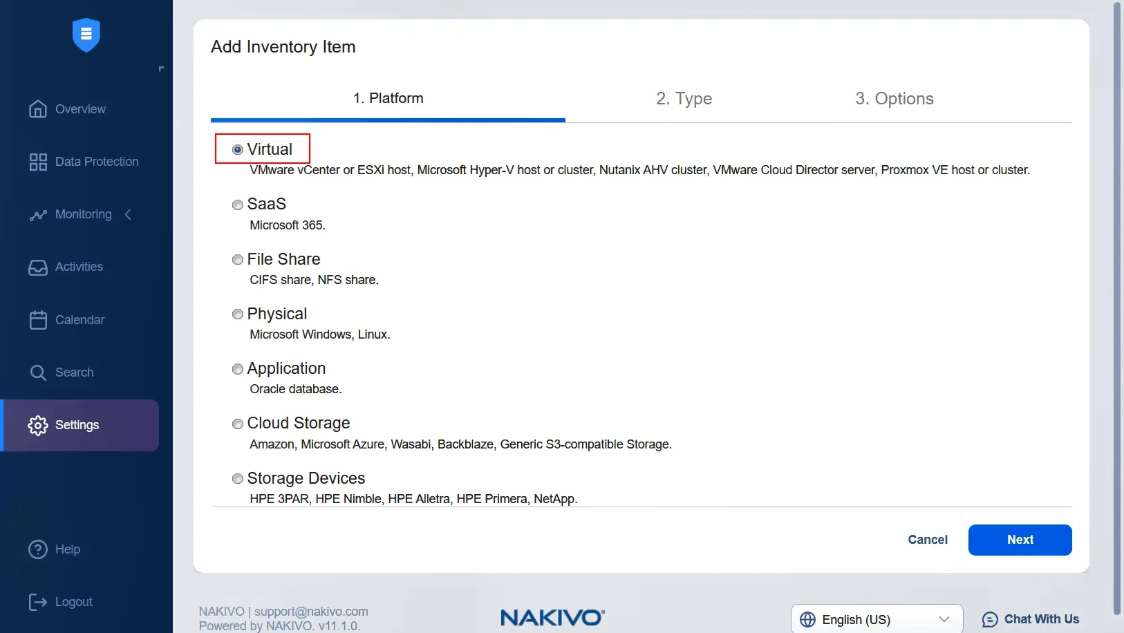This screenshot has width=1124, height=633.
Task: Click the NAKIVO shield logo icon
Action: [x=86, y=35]
